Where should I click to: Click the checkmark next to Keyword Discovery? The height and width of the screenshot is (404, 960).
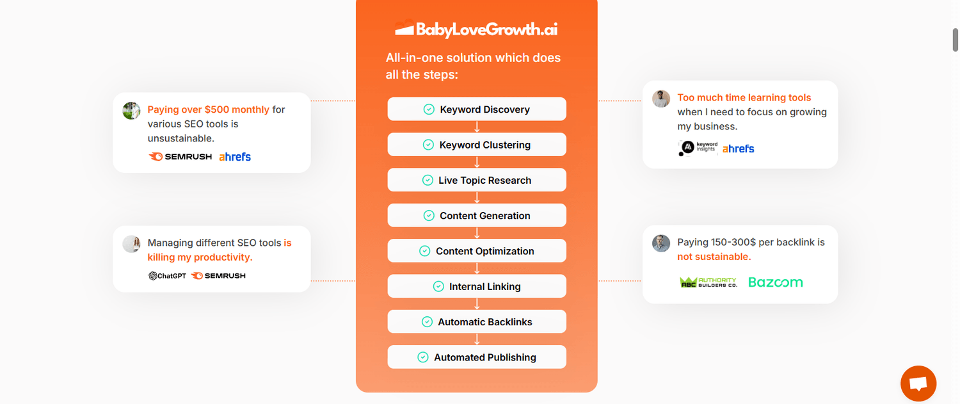(x=429, y=109)
